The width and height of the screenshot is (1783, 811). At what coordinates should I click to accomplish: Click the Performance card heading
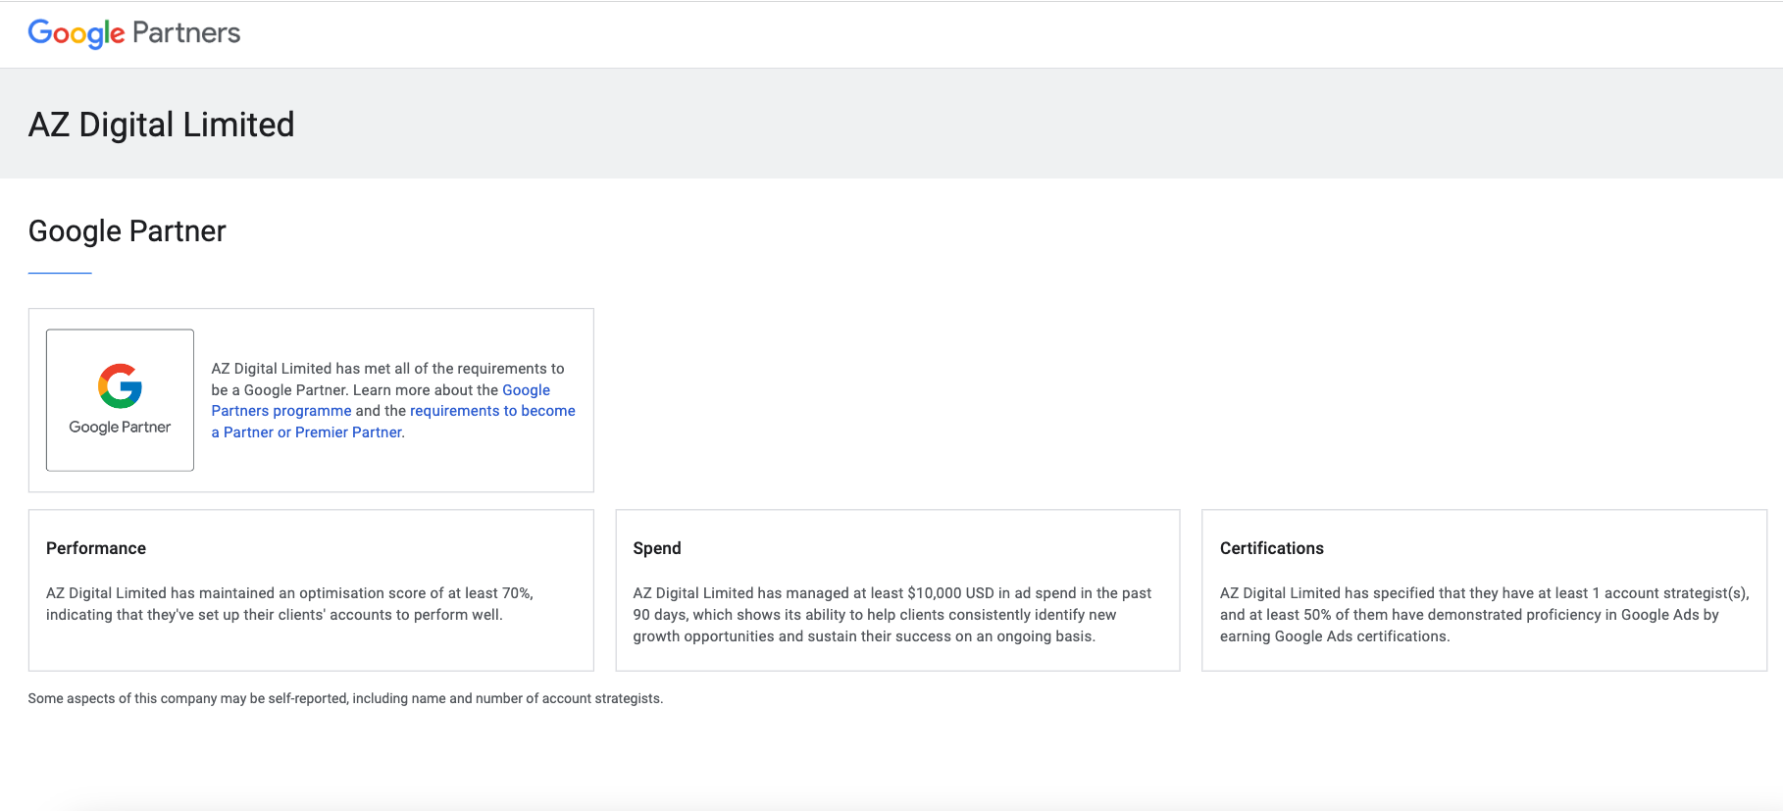96,548
